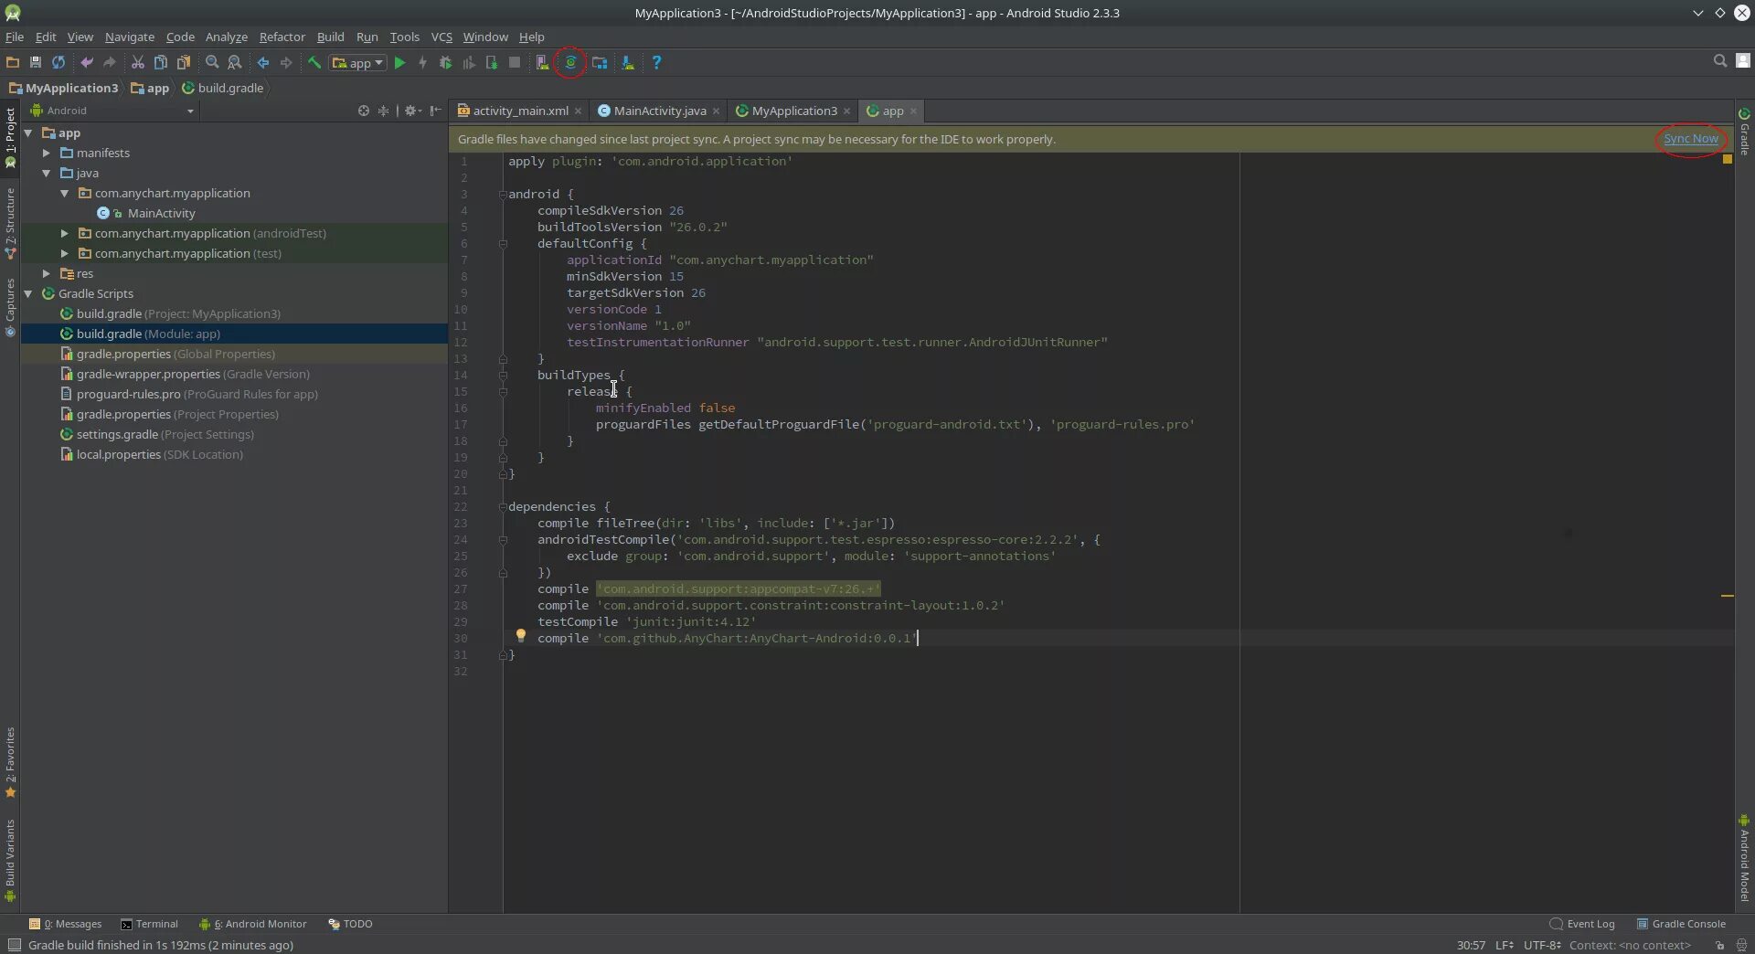The height and width of the screenshot is (954, 1755).
Task: Open the Android project view dropdown
Action: 112,111
